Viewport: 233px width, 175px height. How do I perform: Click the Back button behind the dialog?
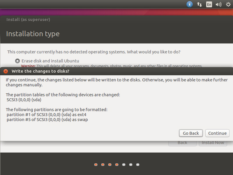[182, 143]
